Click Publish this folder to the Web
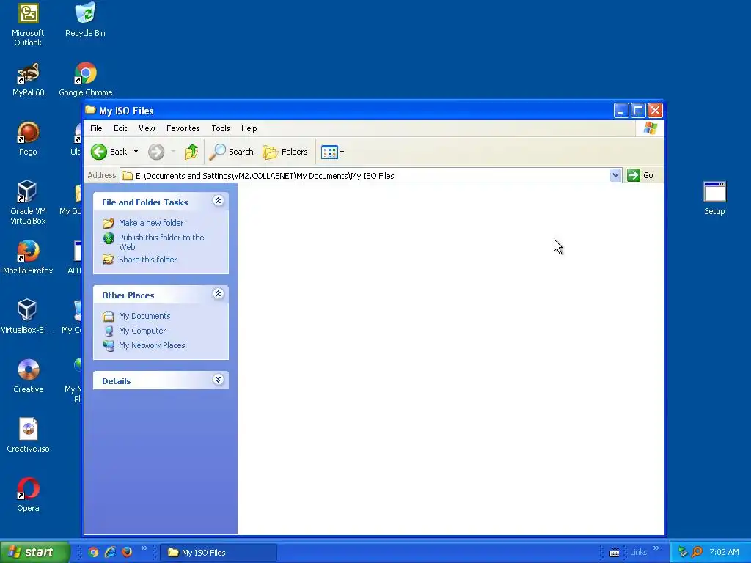This screenshot has width=751, height=563. [x=161, y=242]
